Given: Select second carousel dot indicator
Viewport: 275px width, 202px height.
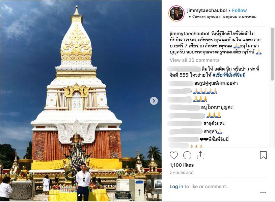Looking at the screenshot, I should click(83, 195).
